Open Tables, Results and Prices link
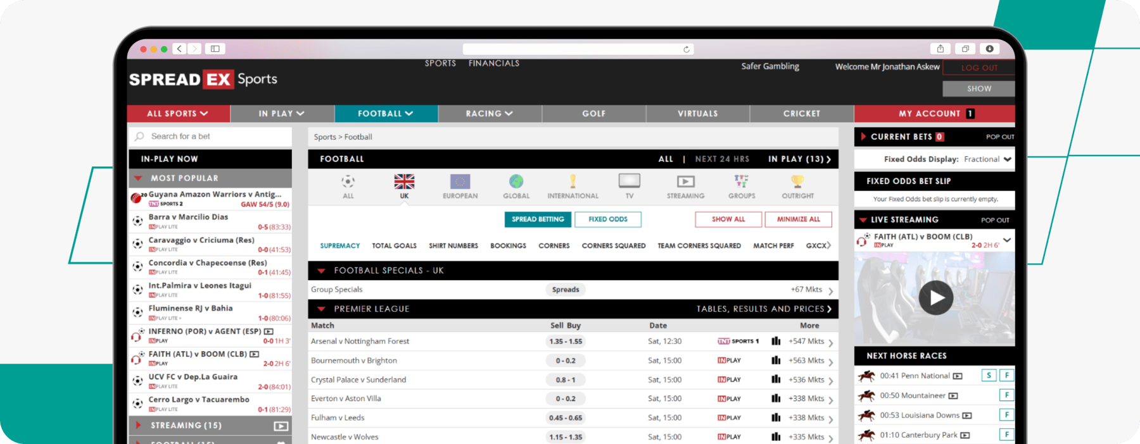1140x444 pixels. tap(764, 309)
